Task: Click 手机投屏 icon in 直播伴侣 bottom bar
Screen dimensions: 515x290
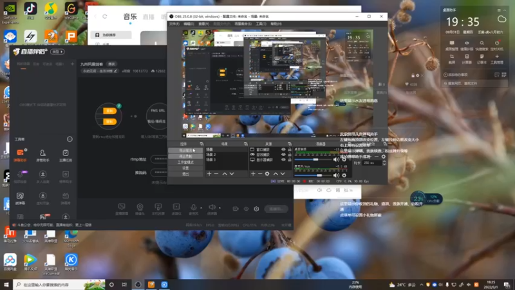Action: pyautogui.click(x=158, y=209)
